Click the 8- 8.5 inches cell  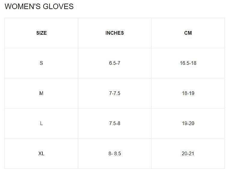point(114,153)
